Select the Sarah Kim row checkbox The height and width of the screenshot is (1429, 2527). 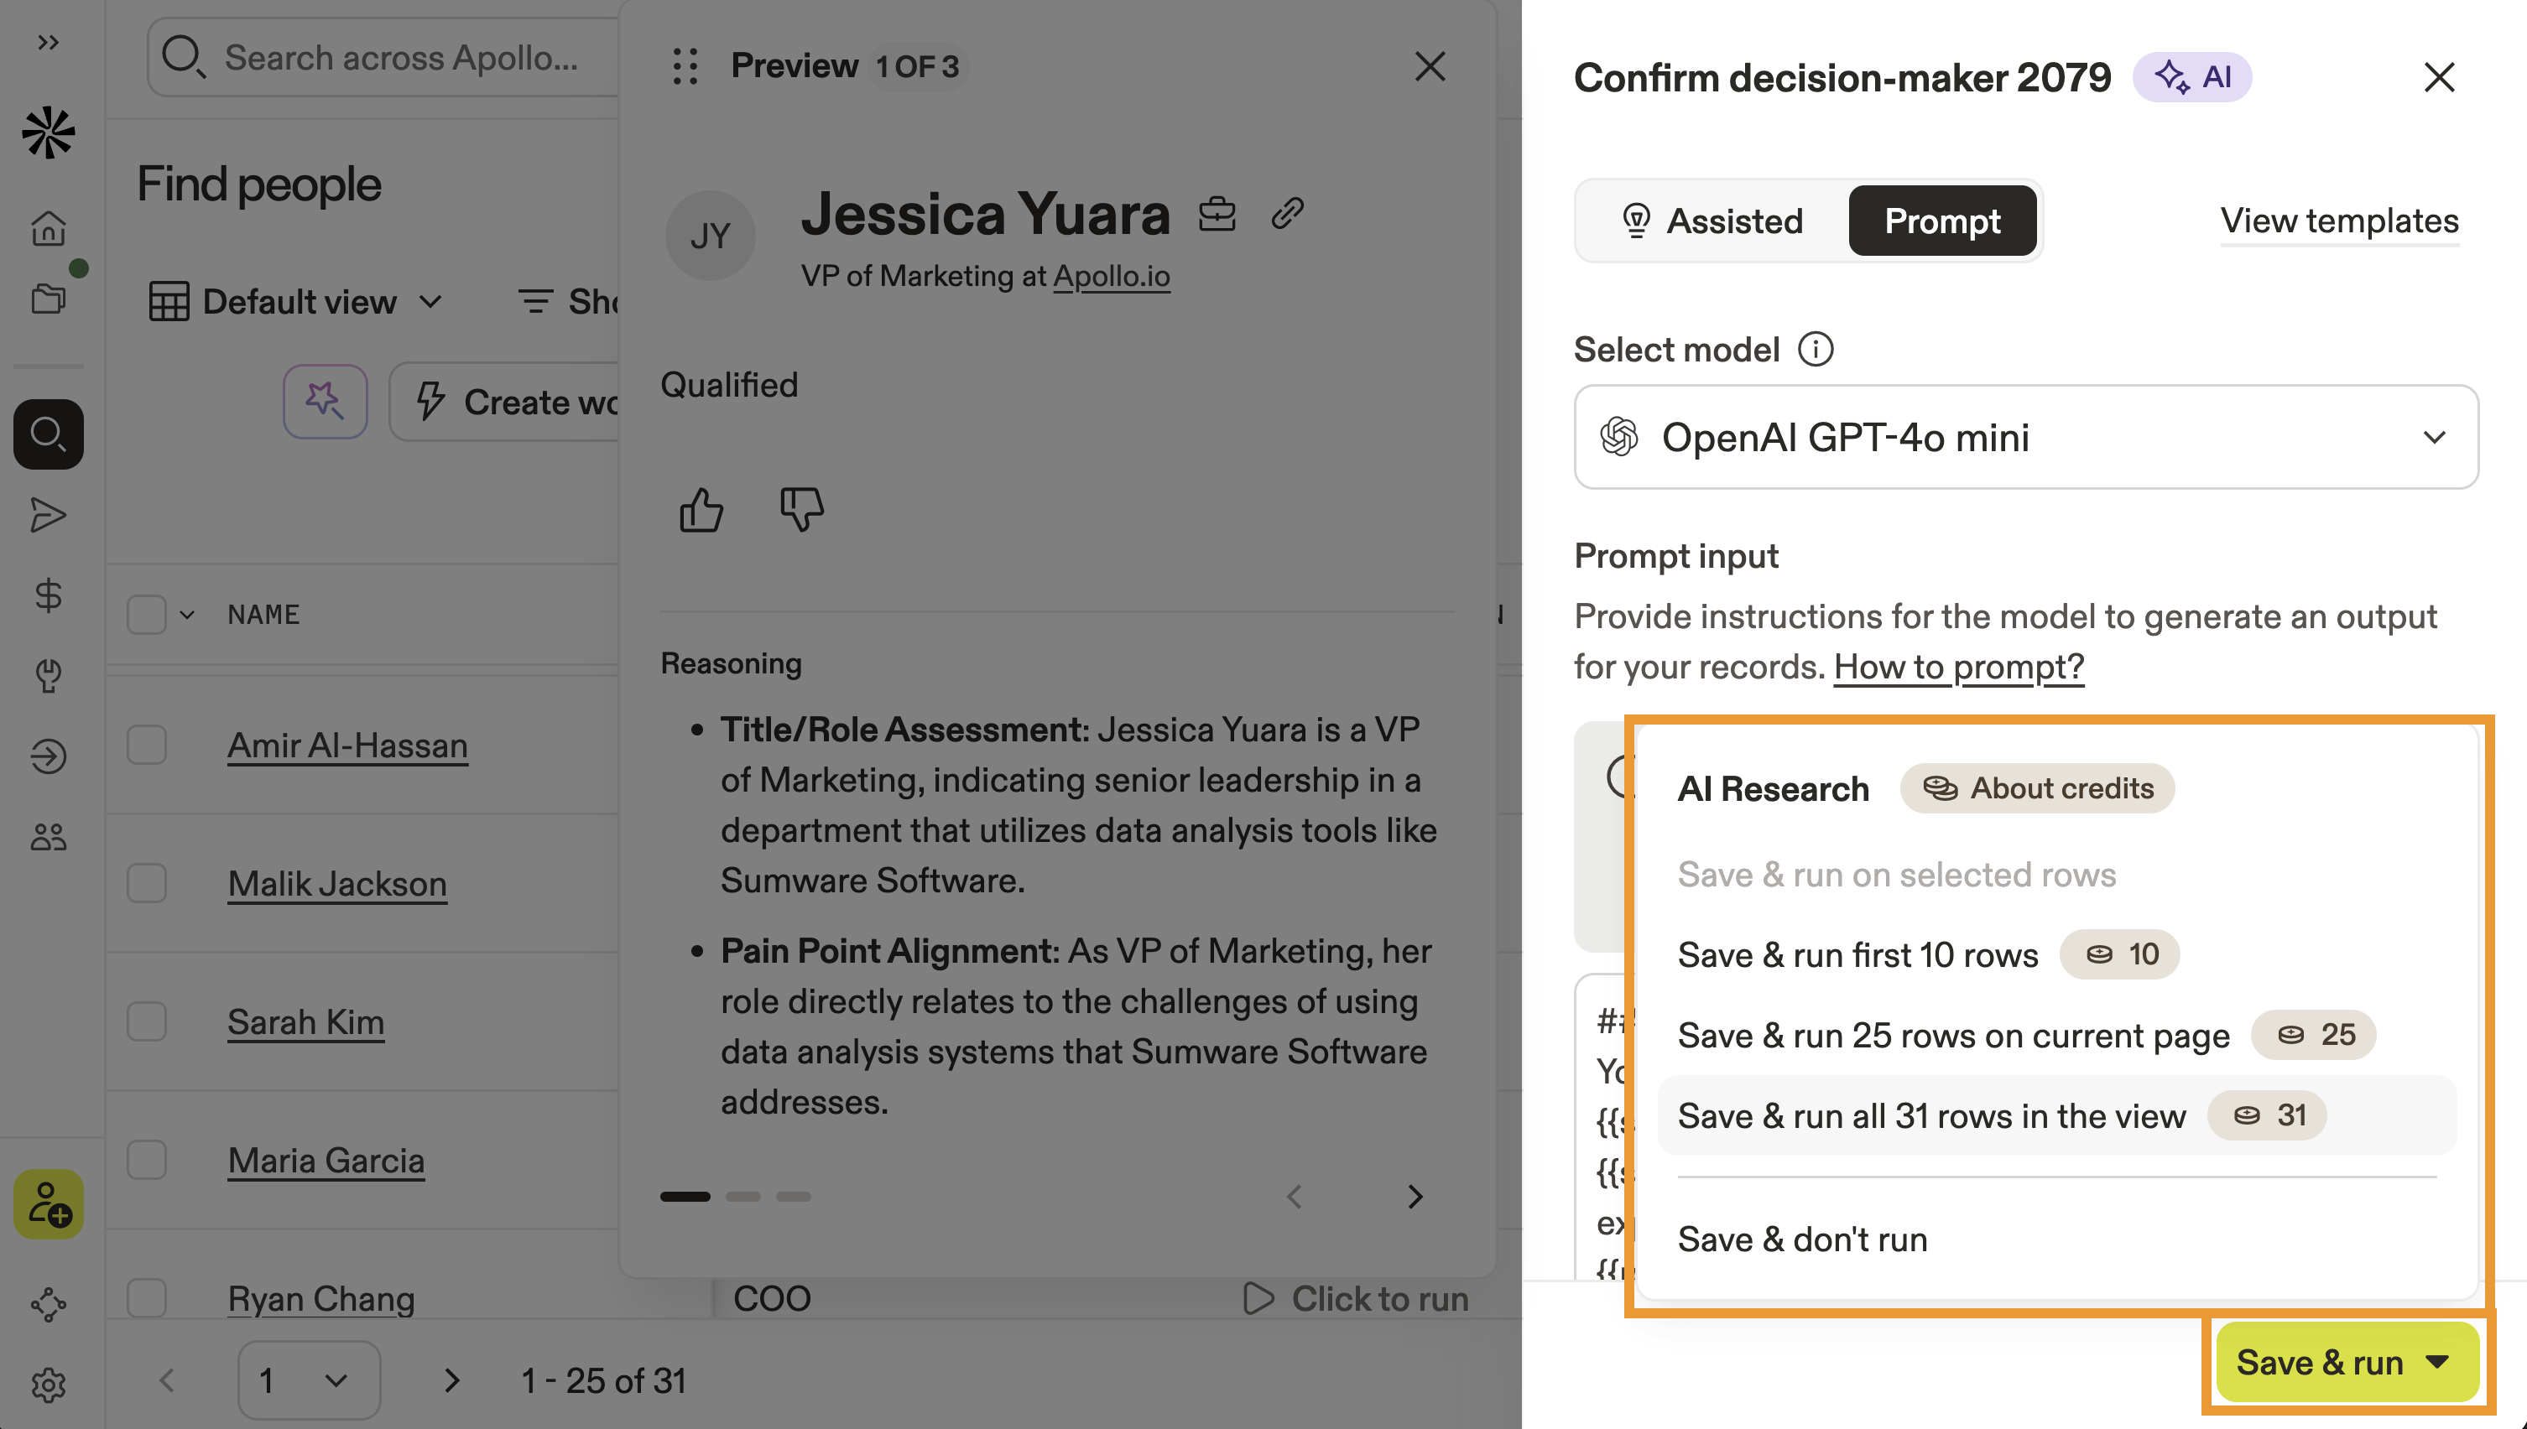pos(146,1021)
